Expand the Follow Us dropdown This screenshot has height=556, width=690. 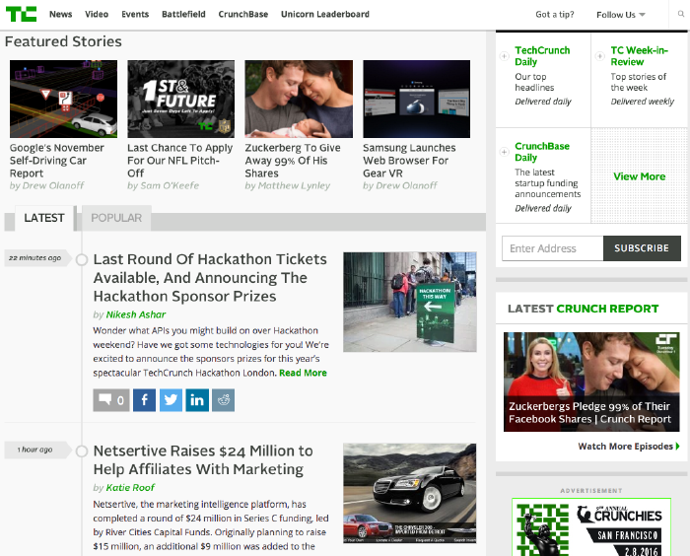click(620, 15)
